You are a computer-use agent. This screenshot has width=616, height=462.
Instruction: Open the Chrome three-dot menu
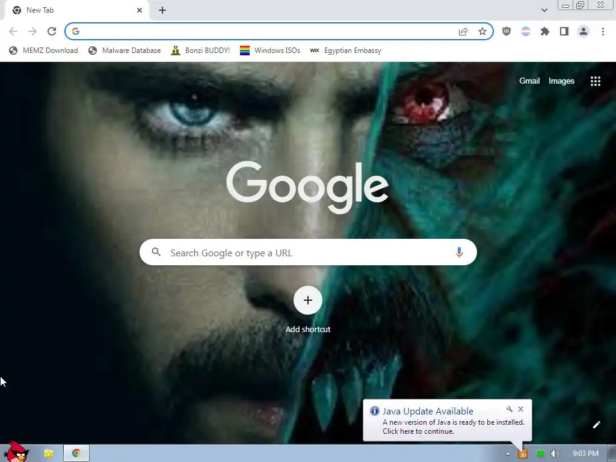coord(603,31)
